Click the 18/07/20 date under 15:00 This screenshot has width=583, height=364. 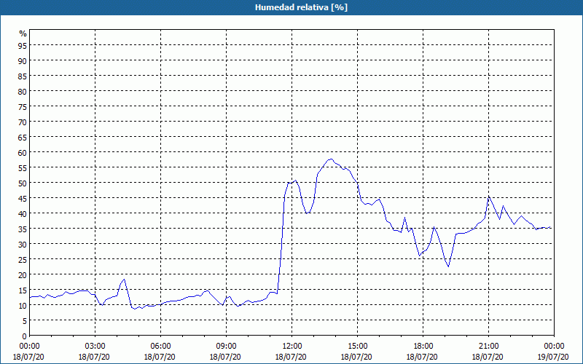point(356,357)
